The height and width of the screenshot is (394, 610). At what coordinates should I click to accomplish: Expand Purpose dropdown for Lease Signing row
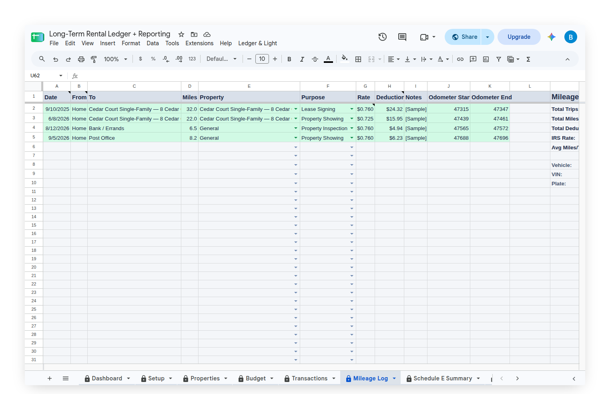pos(352,109)
